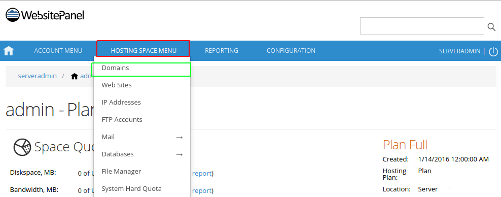Click the Created date value
This screenshot has height=197, width=501.
click(x=453, y=159)
